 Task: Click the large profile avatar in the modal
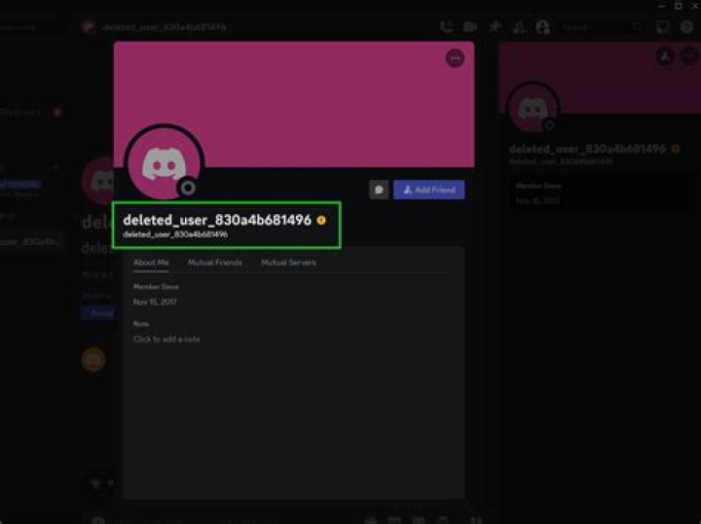165,164
